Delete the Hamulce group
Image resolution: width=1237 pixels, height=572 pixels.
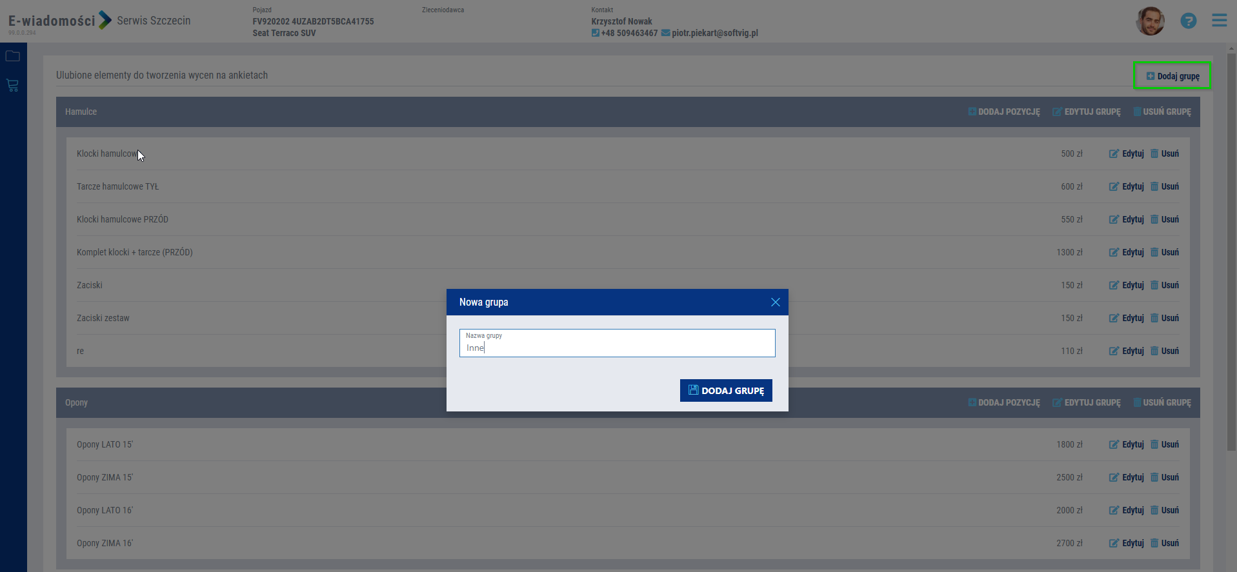click(1162, 112)
